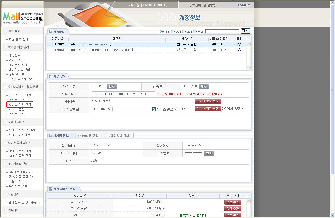Click the 서비스 만료일 date field

click(x=102, y=109)
